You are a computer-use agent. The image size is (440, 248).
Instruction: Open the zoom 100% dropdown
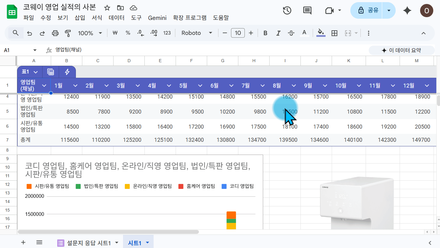pyautogui.click(x=90, y=33)
